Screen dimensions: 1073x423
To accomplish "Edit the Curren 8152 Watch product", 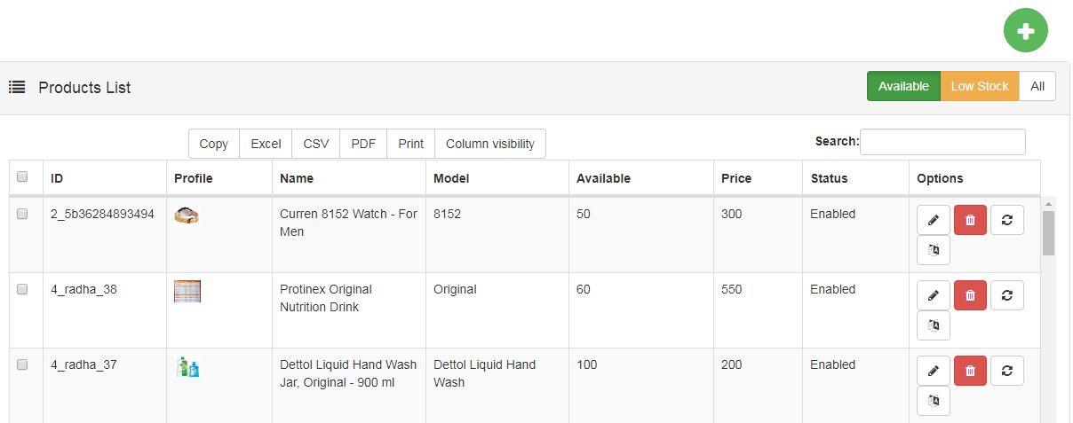I will (934, 220).
